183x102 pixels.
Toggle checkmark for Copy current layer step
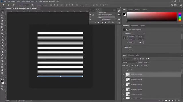[x=90, y=20]
